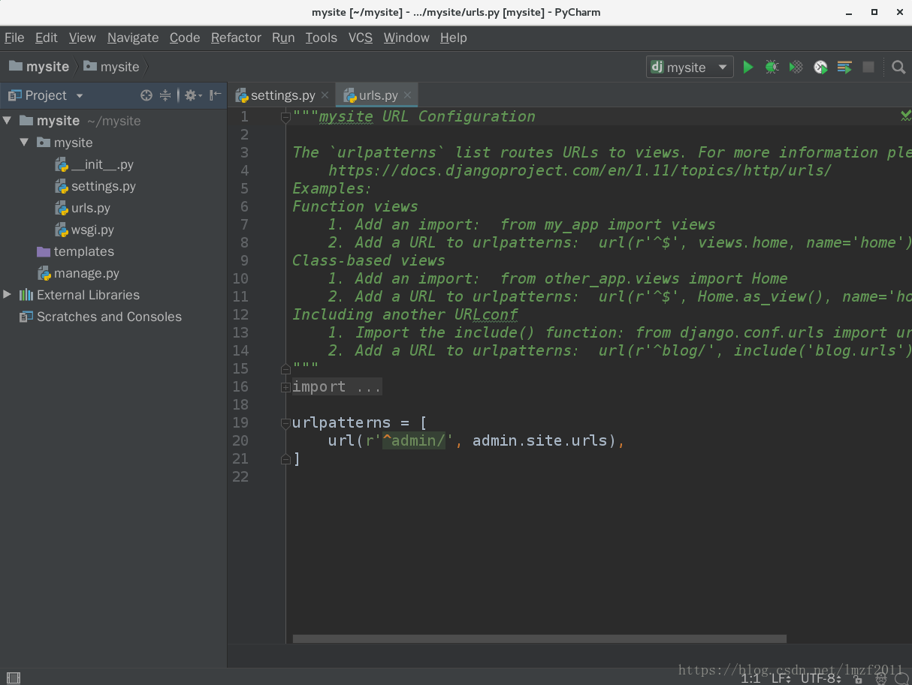Screen dimensions: 912x685
Task: Change file encoding UTF-8 in status bar
Action: coord(822,678)
